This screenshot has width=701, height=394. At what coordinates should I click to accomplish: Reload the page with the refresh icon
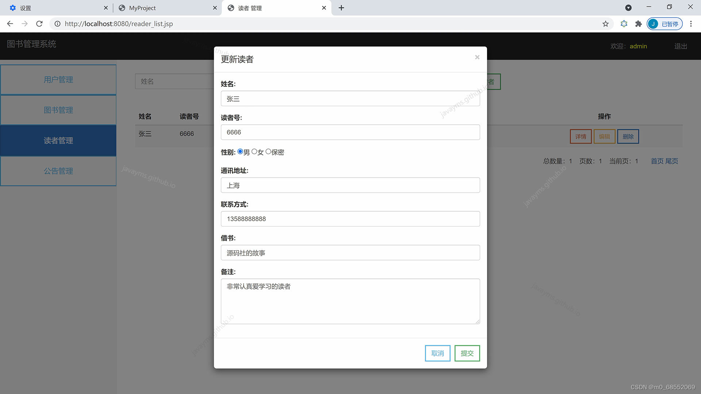click(39, 24)
